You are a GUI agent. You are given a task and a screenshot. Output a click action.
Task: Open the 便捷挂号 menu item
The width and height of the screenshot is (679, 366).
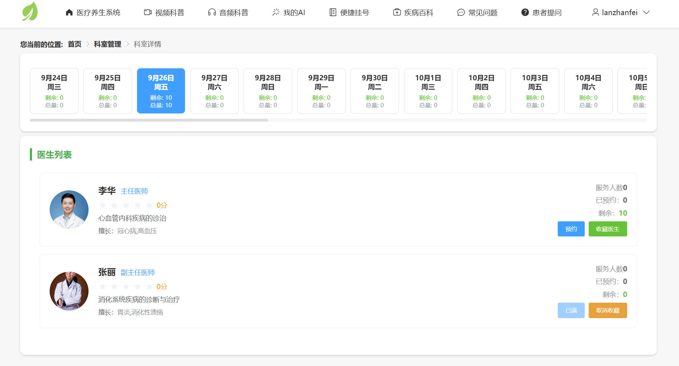click(349, 13)
